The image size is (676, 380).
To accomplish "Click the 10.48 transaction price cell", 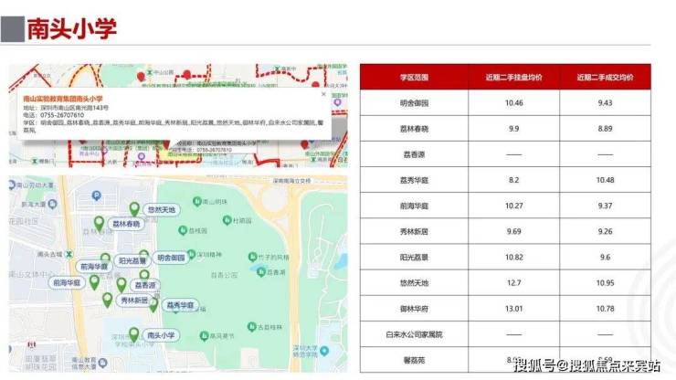I will [606, 180].
